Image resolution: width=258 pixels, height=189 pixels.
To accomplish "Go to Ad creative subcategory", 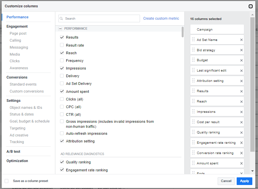I will [19, 135].
